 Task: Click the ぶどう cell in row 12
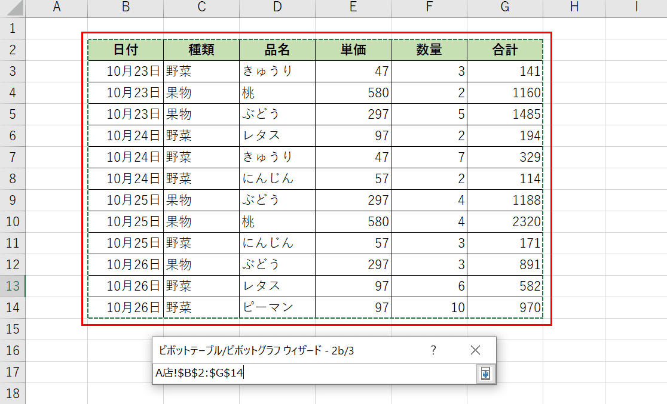[x=277, y=264]
